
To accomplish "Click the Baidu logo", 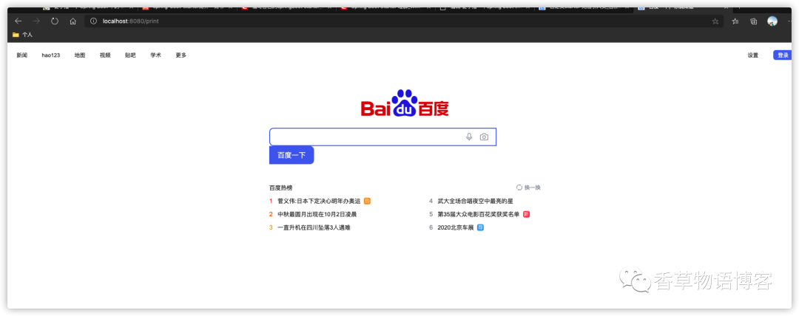I will [x=405, y=103].
